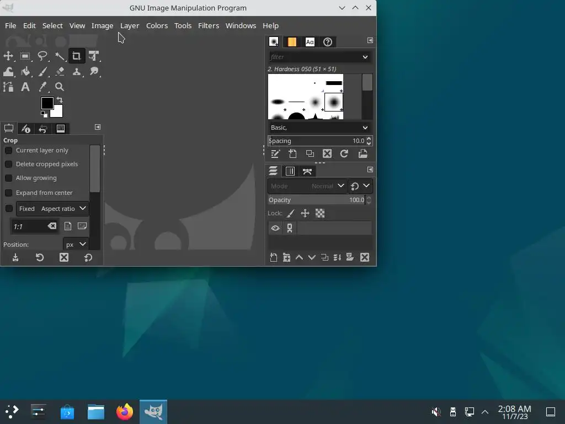Select the Free Select lasso tool

pos(42,56)
